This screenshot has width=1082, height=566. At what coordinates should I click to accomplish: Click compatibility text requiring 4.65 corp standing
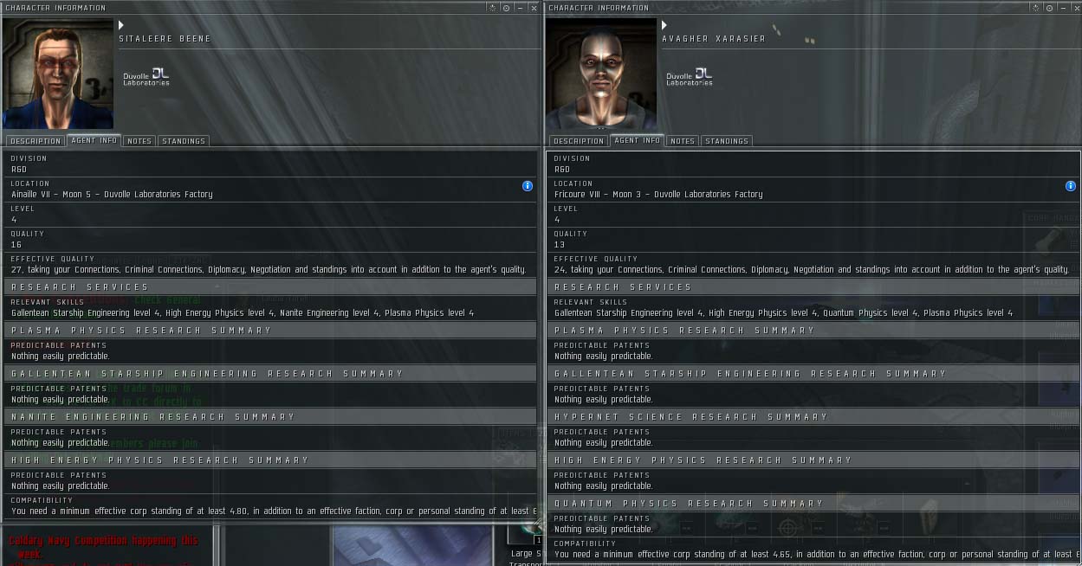(x=817, y=555)
